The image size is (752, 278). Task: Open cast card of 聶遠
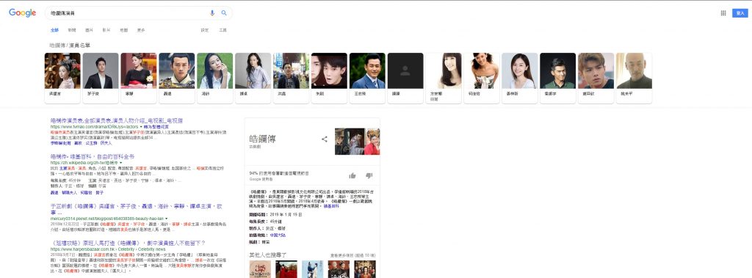click(176, 78)
